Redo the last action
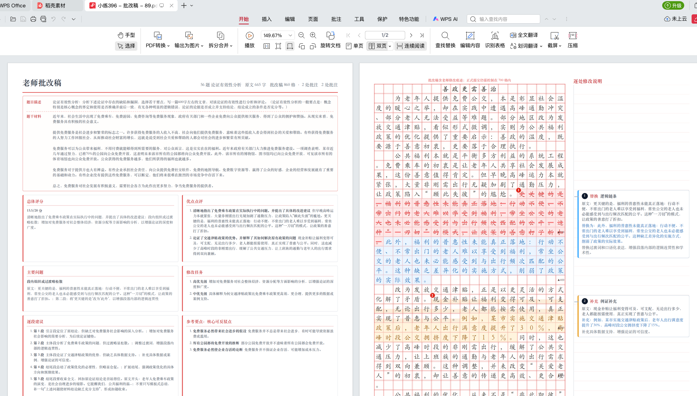Viewport: 697px width, 396px height. tap(63, 19)
